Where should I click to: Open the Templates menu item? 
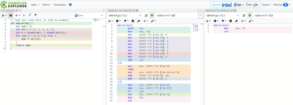point(60,5)
